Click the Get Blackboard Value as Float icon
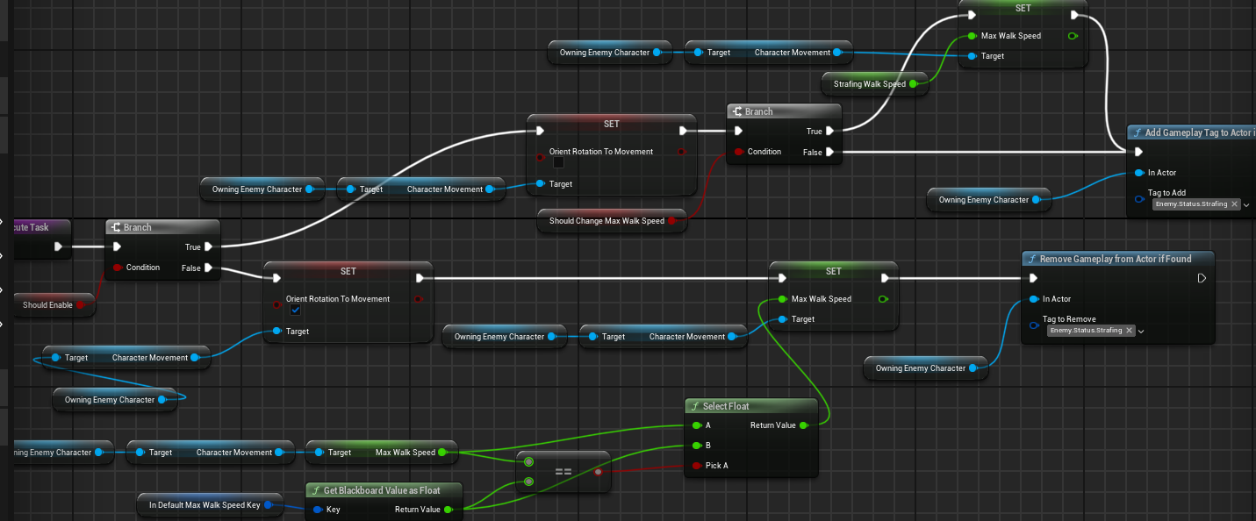The image size is (1256, 521). point(316,489)
